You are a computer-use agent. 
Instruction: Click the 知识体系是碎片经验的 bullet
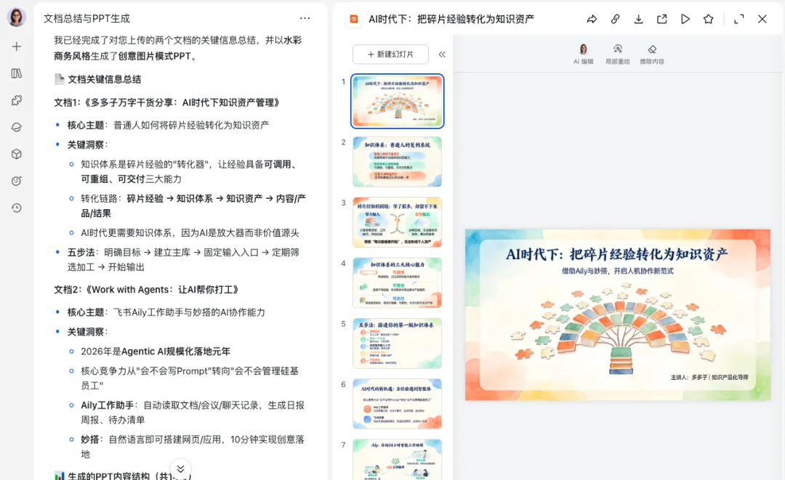(189, 171)
